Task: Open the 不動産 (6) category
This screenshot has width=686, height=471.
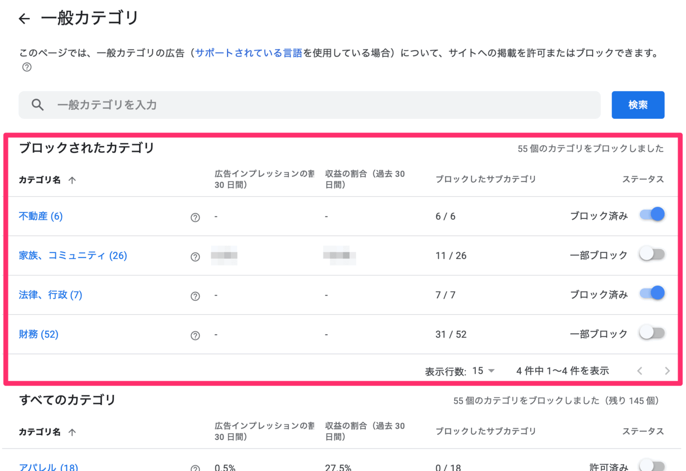Action: 41,216
